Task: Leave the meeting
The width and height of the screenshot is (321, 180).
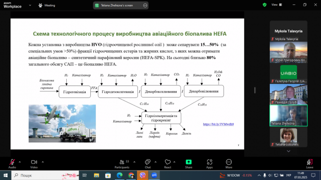Action: coord(309,163)
